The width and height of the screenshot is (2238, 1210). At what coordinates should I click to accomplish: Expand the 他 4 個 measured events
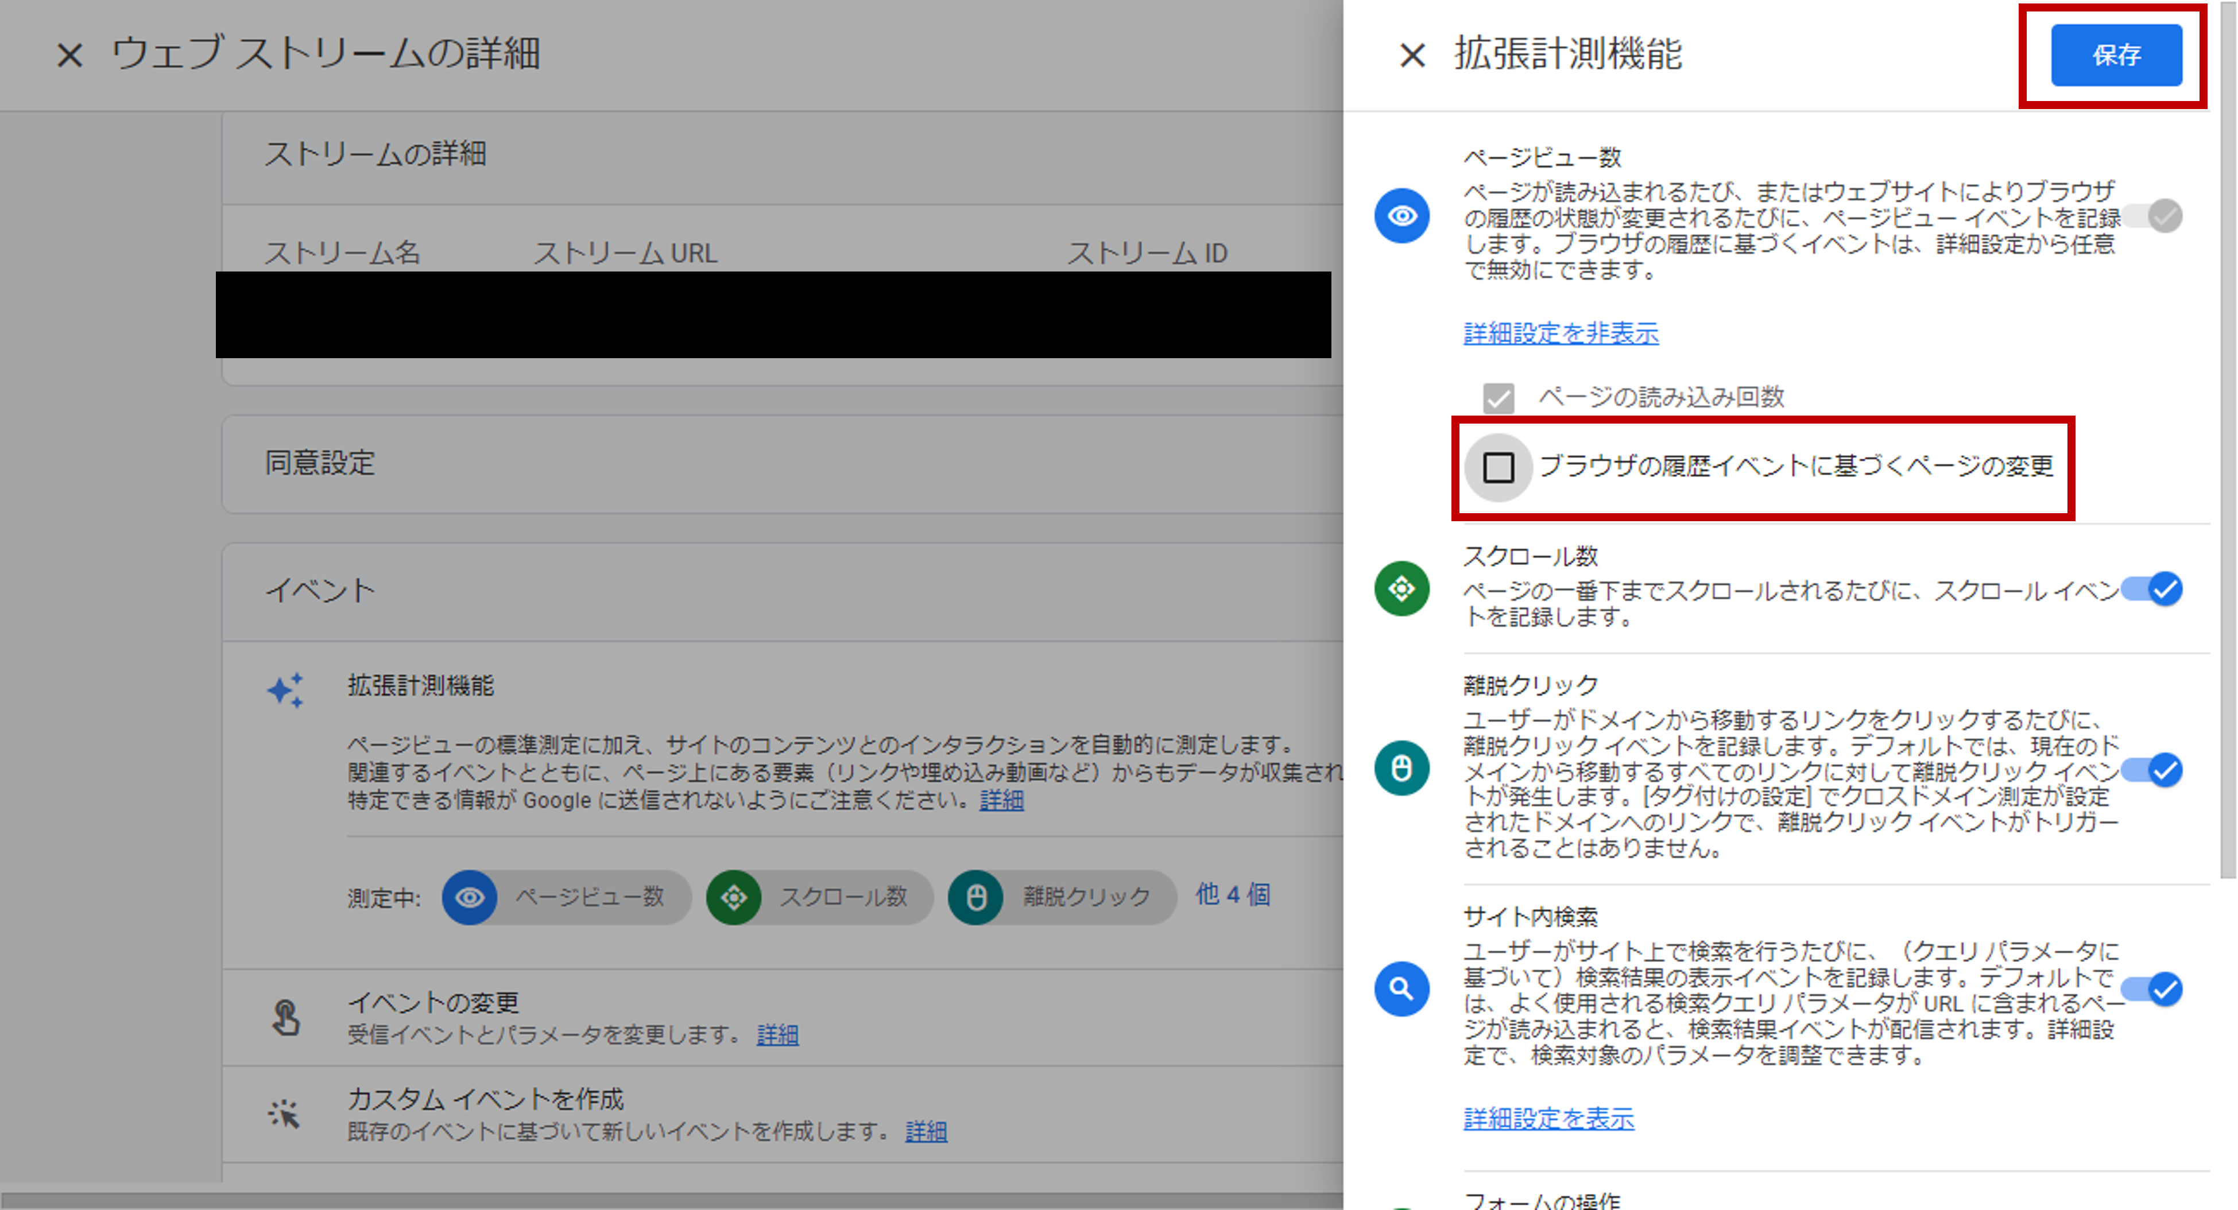pyautogui.click(x=1233, y=895)
